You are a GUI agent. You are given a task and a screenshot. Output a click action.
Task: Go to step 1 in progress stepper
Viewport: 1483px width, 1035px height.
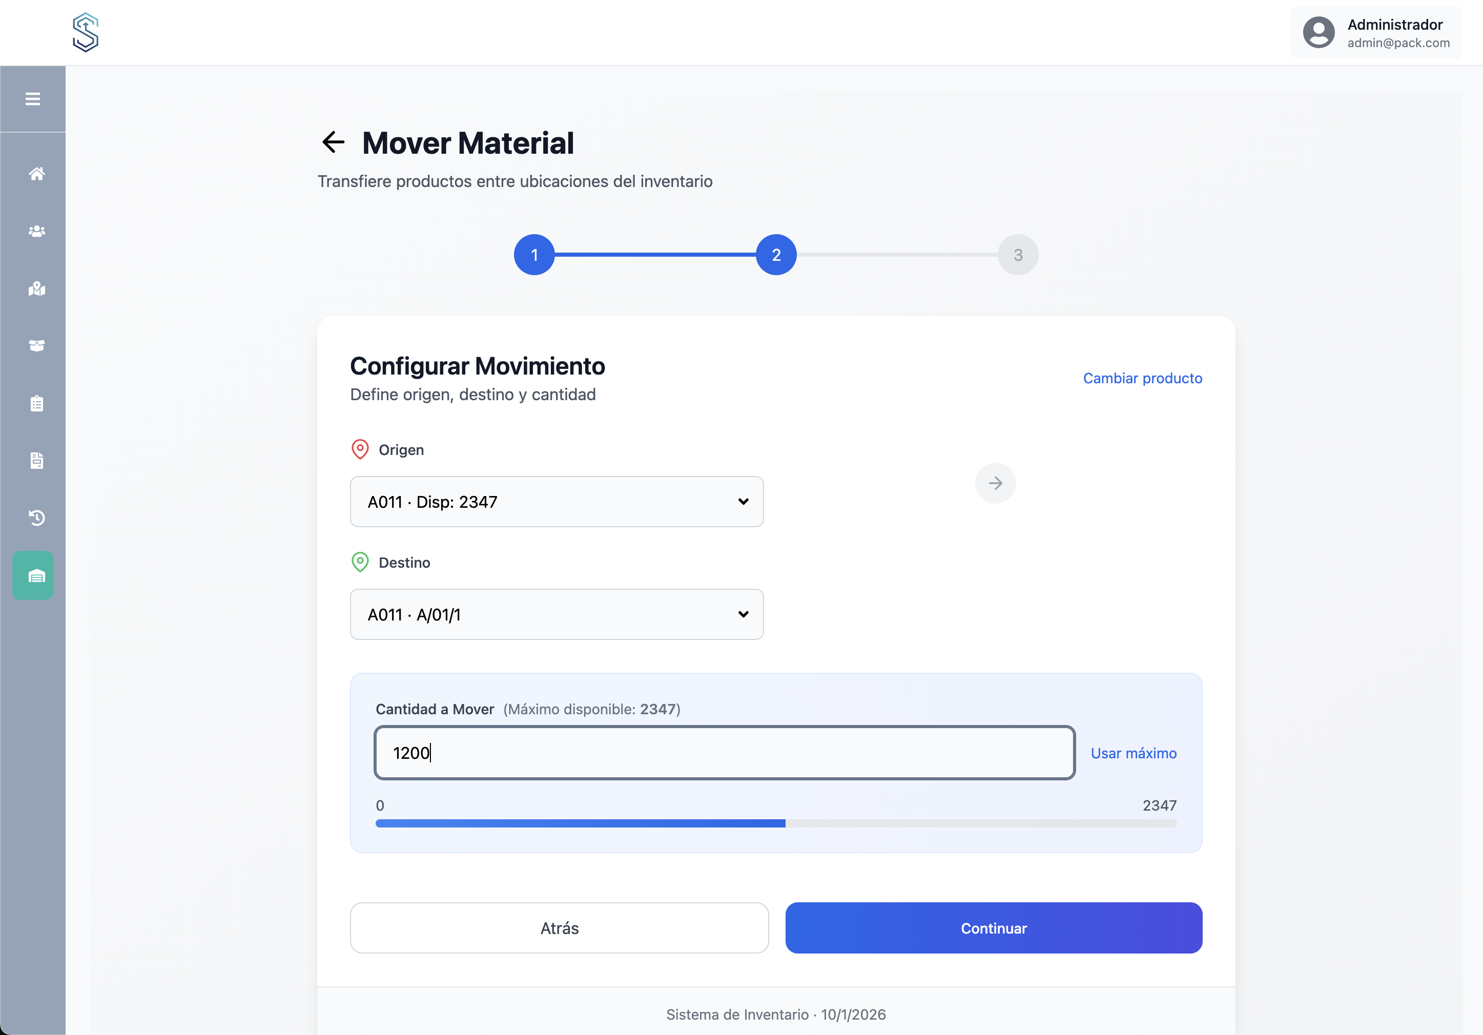tap(534, 255)
